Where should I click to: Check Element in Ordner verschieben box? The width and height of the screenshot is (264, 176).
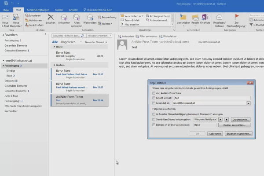154,125
